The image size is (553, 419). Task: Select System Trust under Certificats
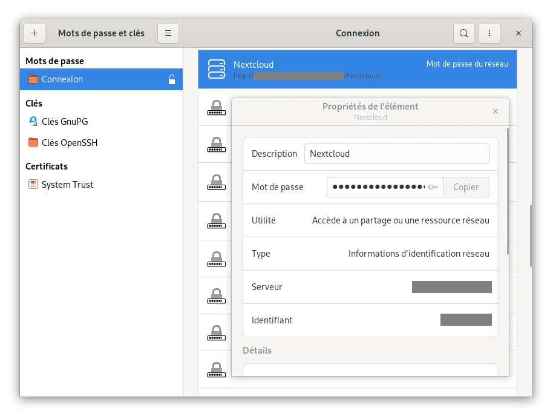click(x=101, y=184)
